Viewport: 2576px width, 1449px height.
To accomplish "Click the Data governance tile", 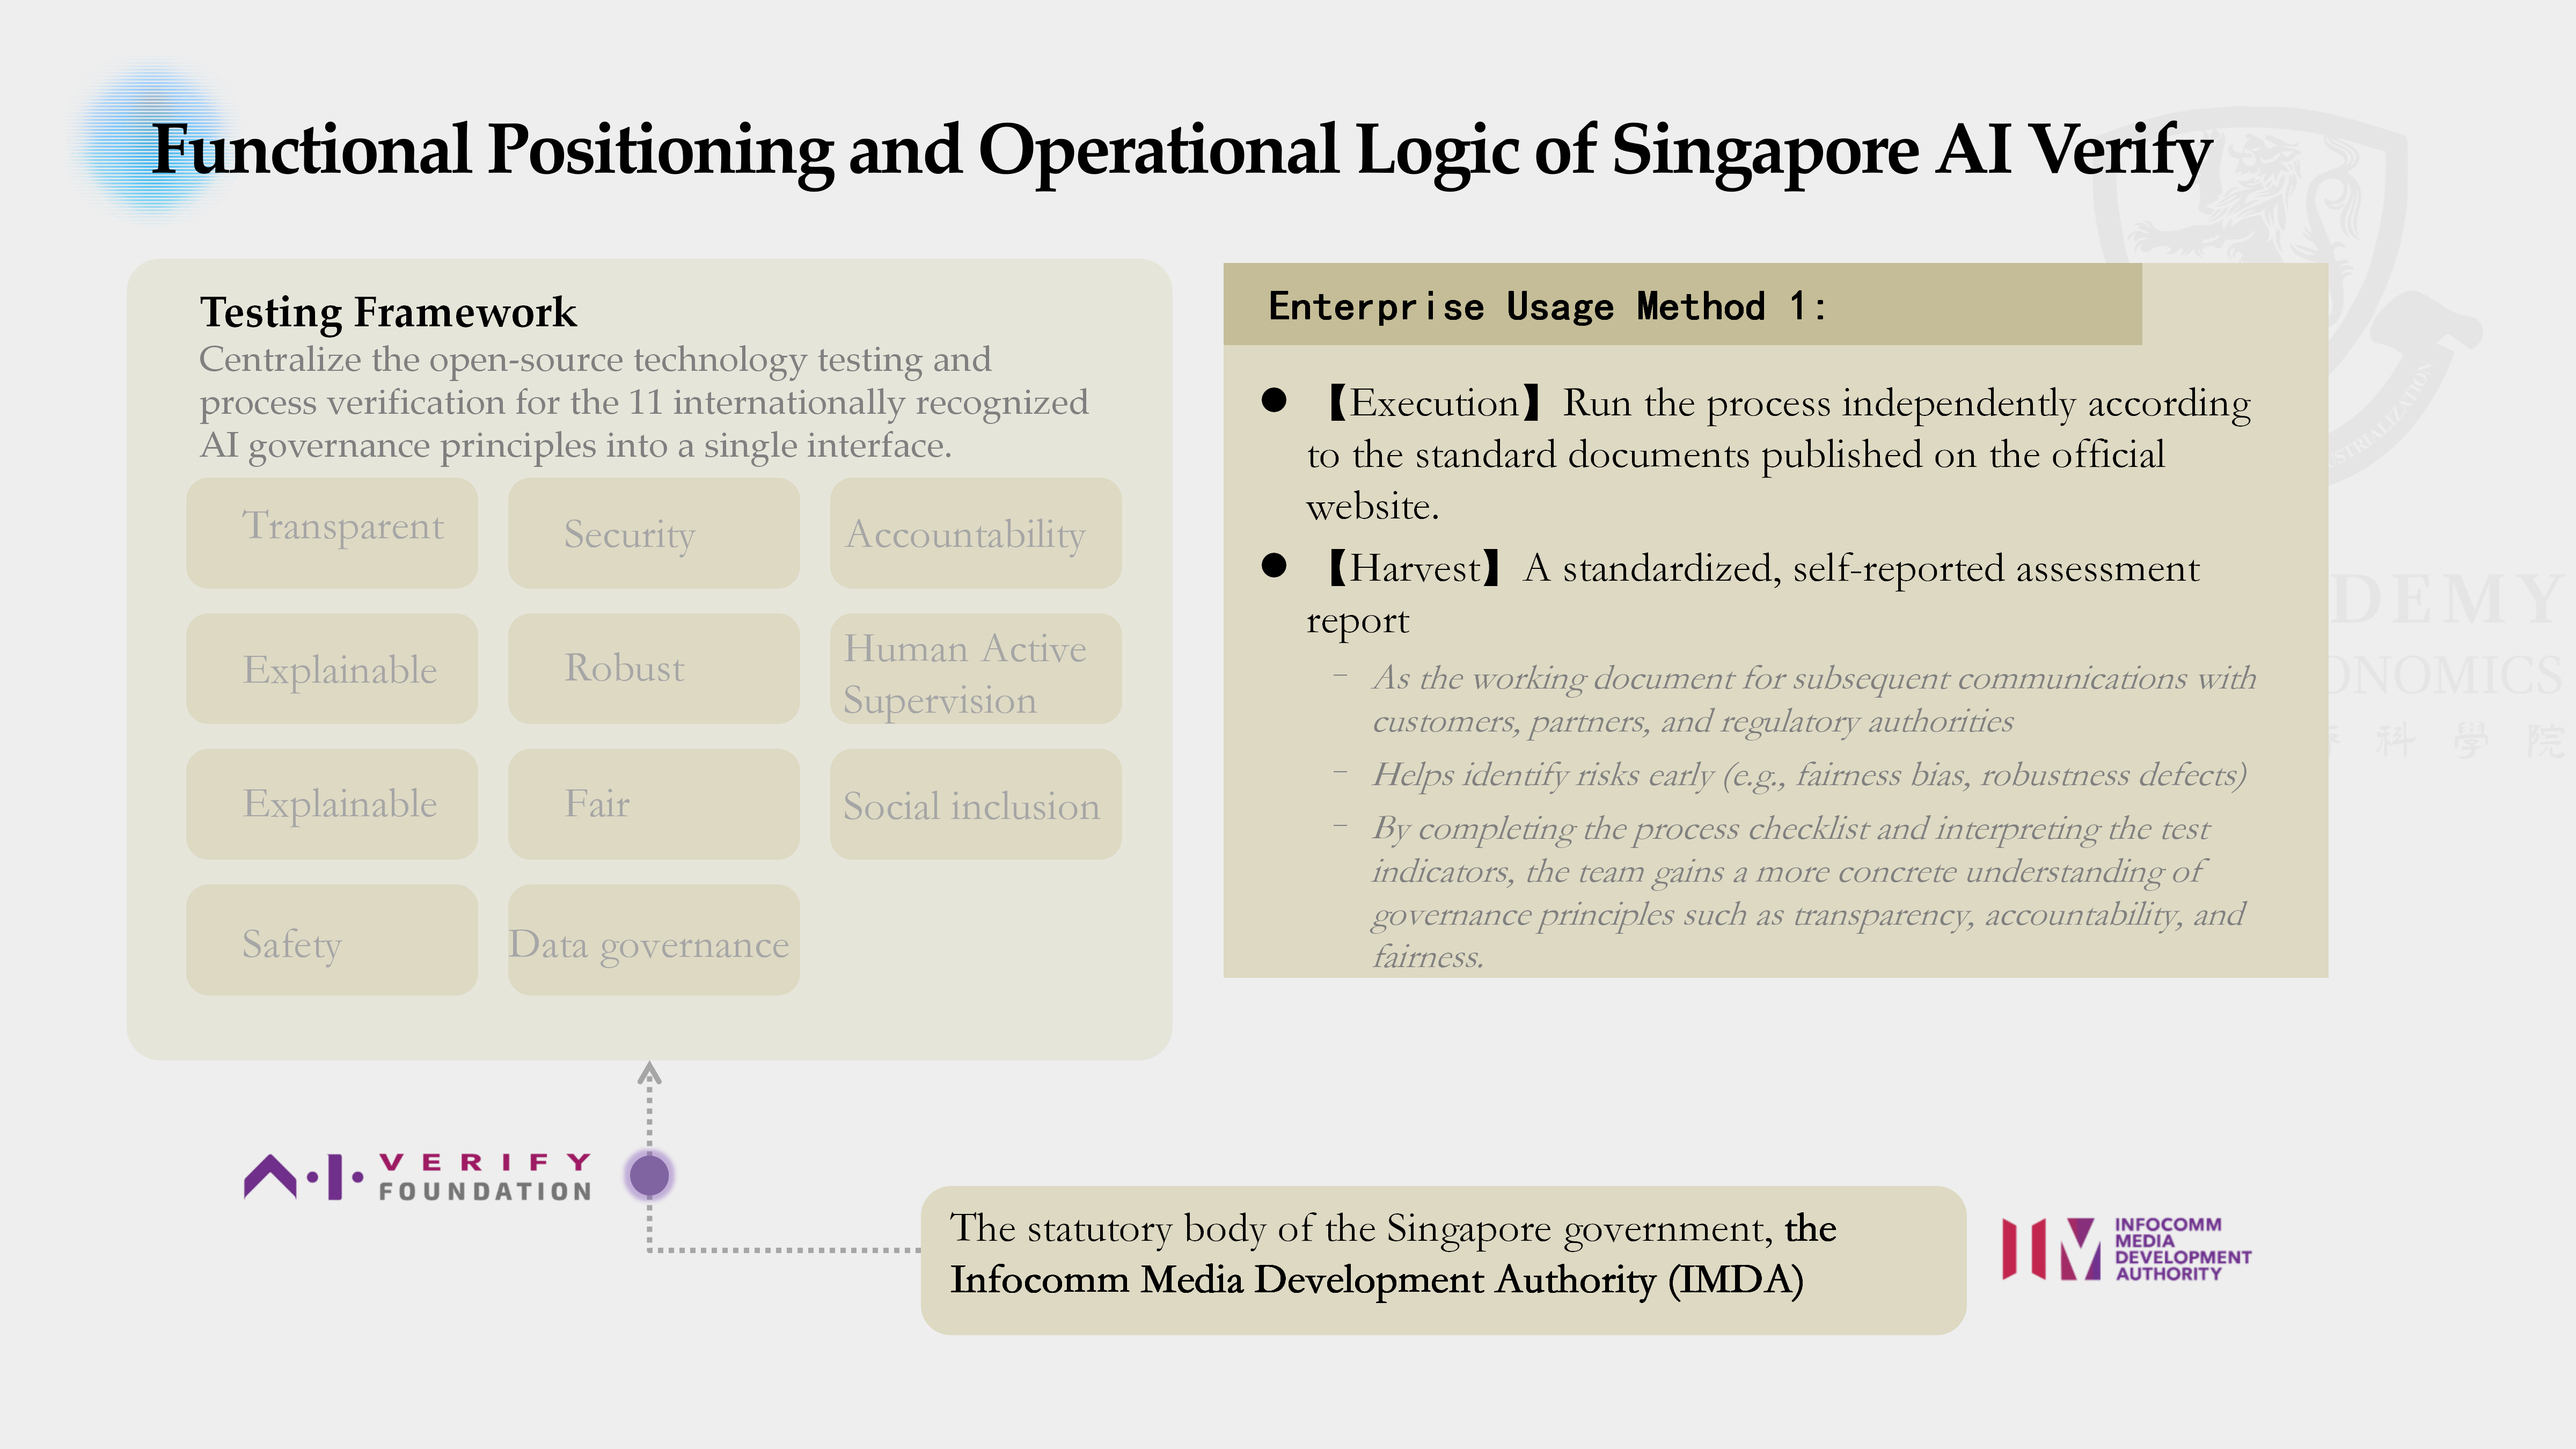I will pos(653,939).
